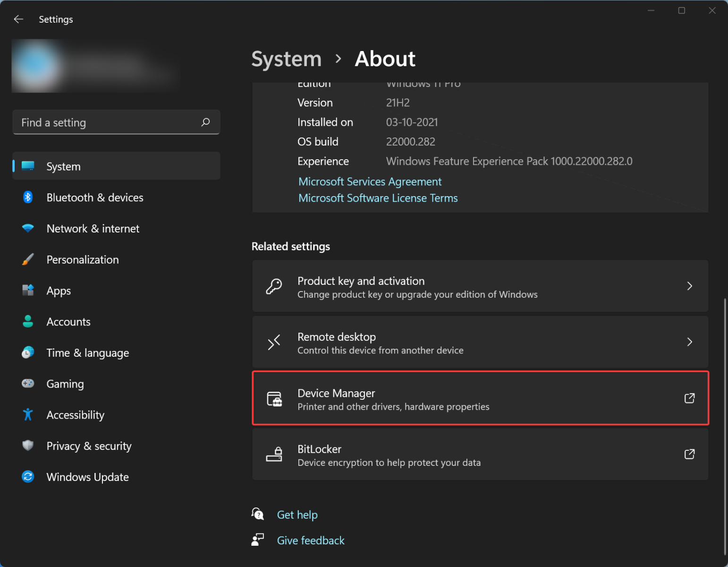Open Accessibility settings icon

coord(28,415)
